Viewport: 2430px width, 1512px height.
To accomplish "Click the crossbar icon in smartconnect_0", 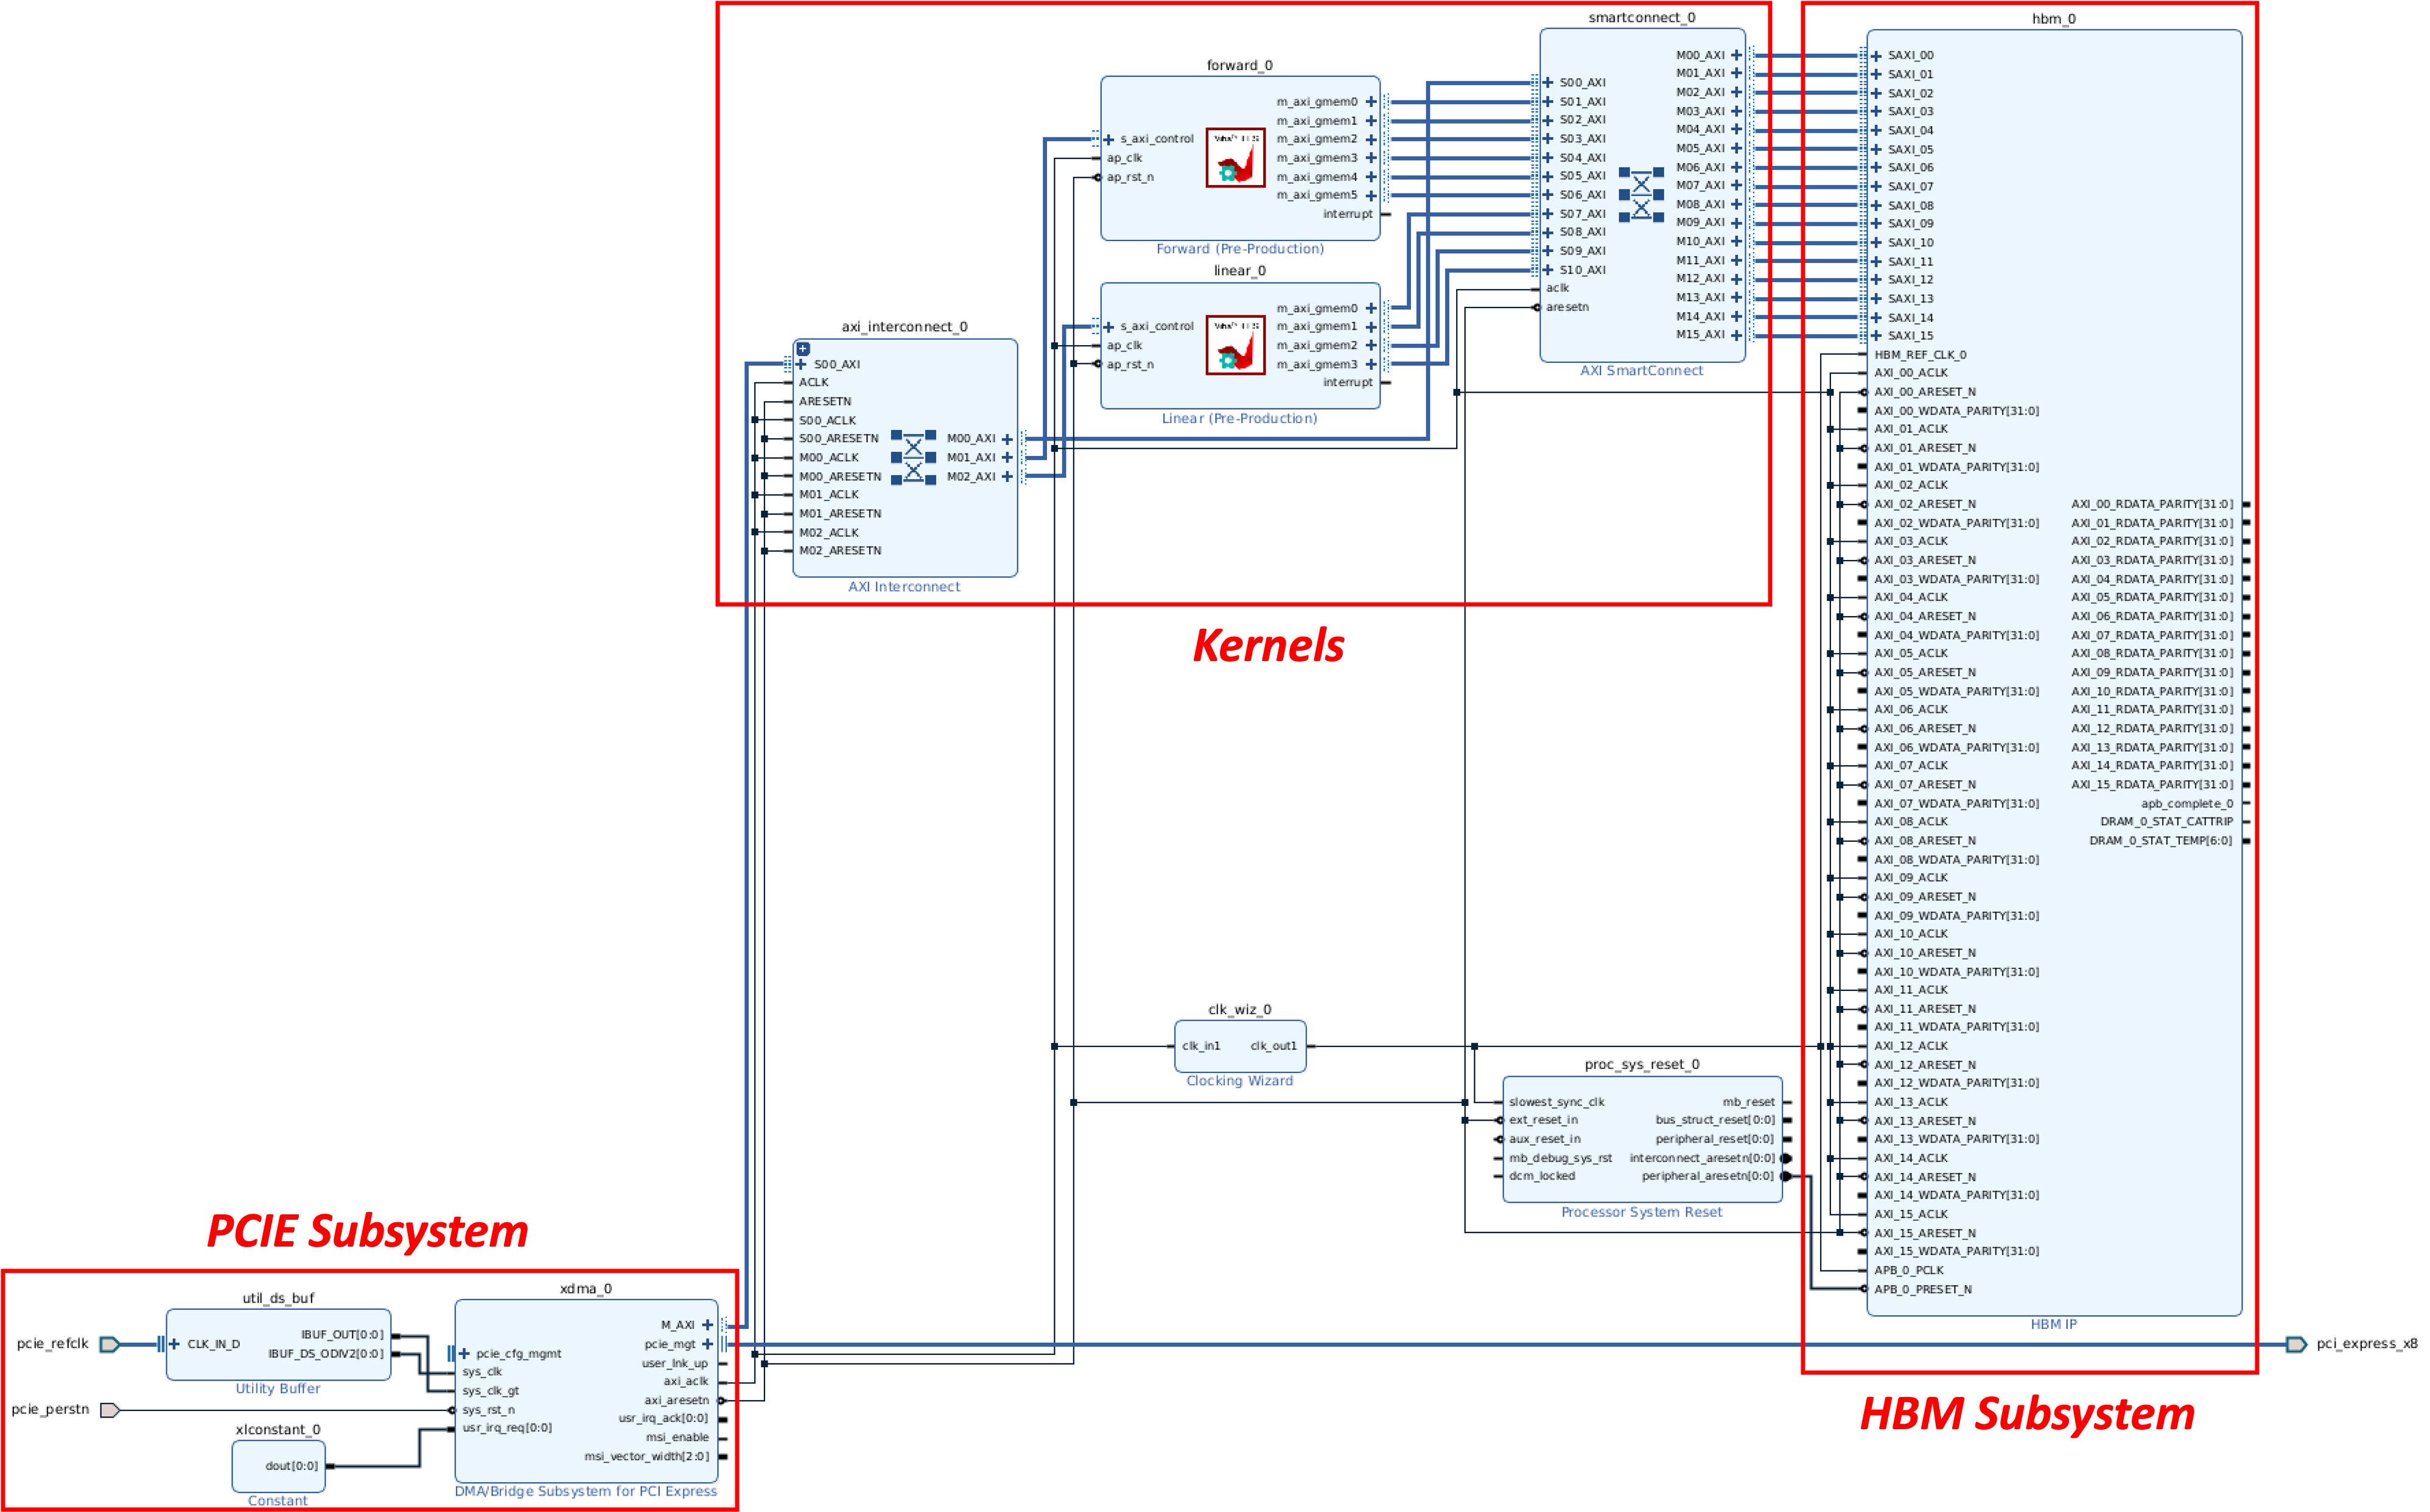I will [1641, 195].
